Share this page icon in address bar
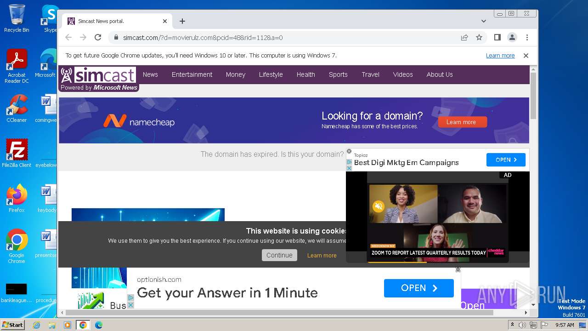This screenshot has height=331, width=588. pos(464,38)
